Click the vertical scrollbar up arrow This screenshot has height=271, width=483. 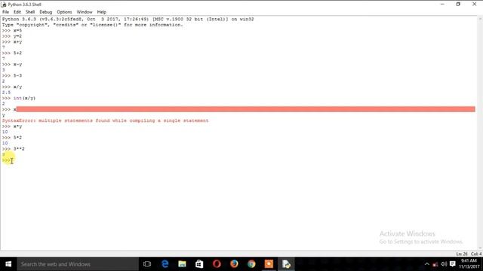click(480, 19)
